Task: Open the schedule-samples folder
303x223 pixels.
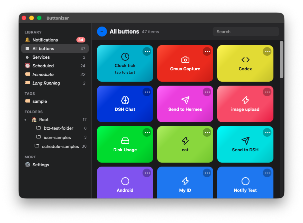Action: tap(55, 146)
